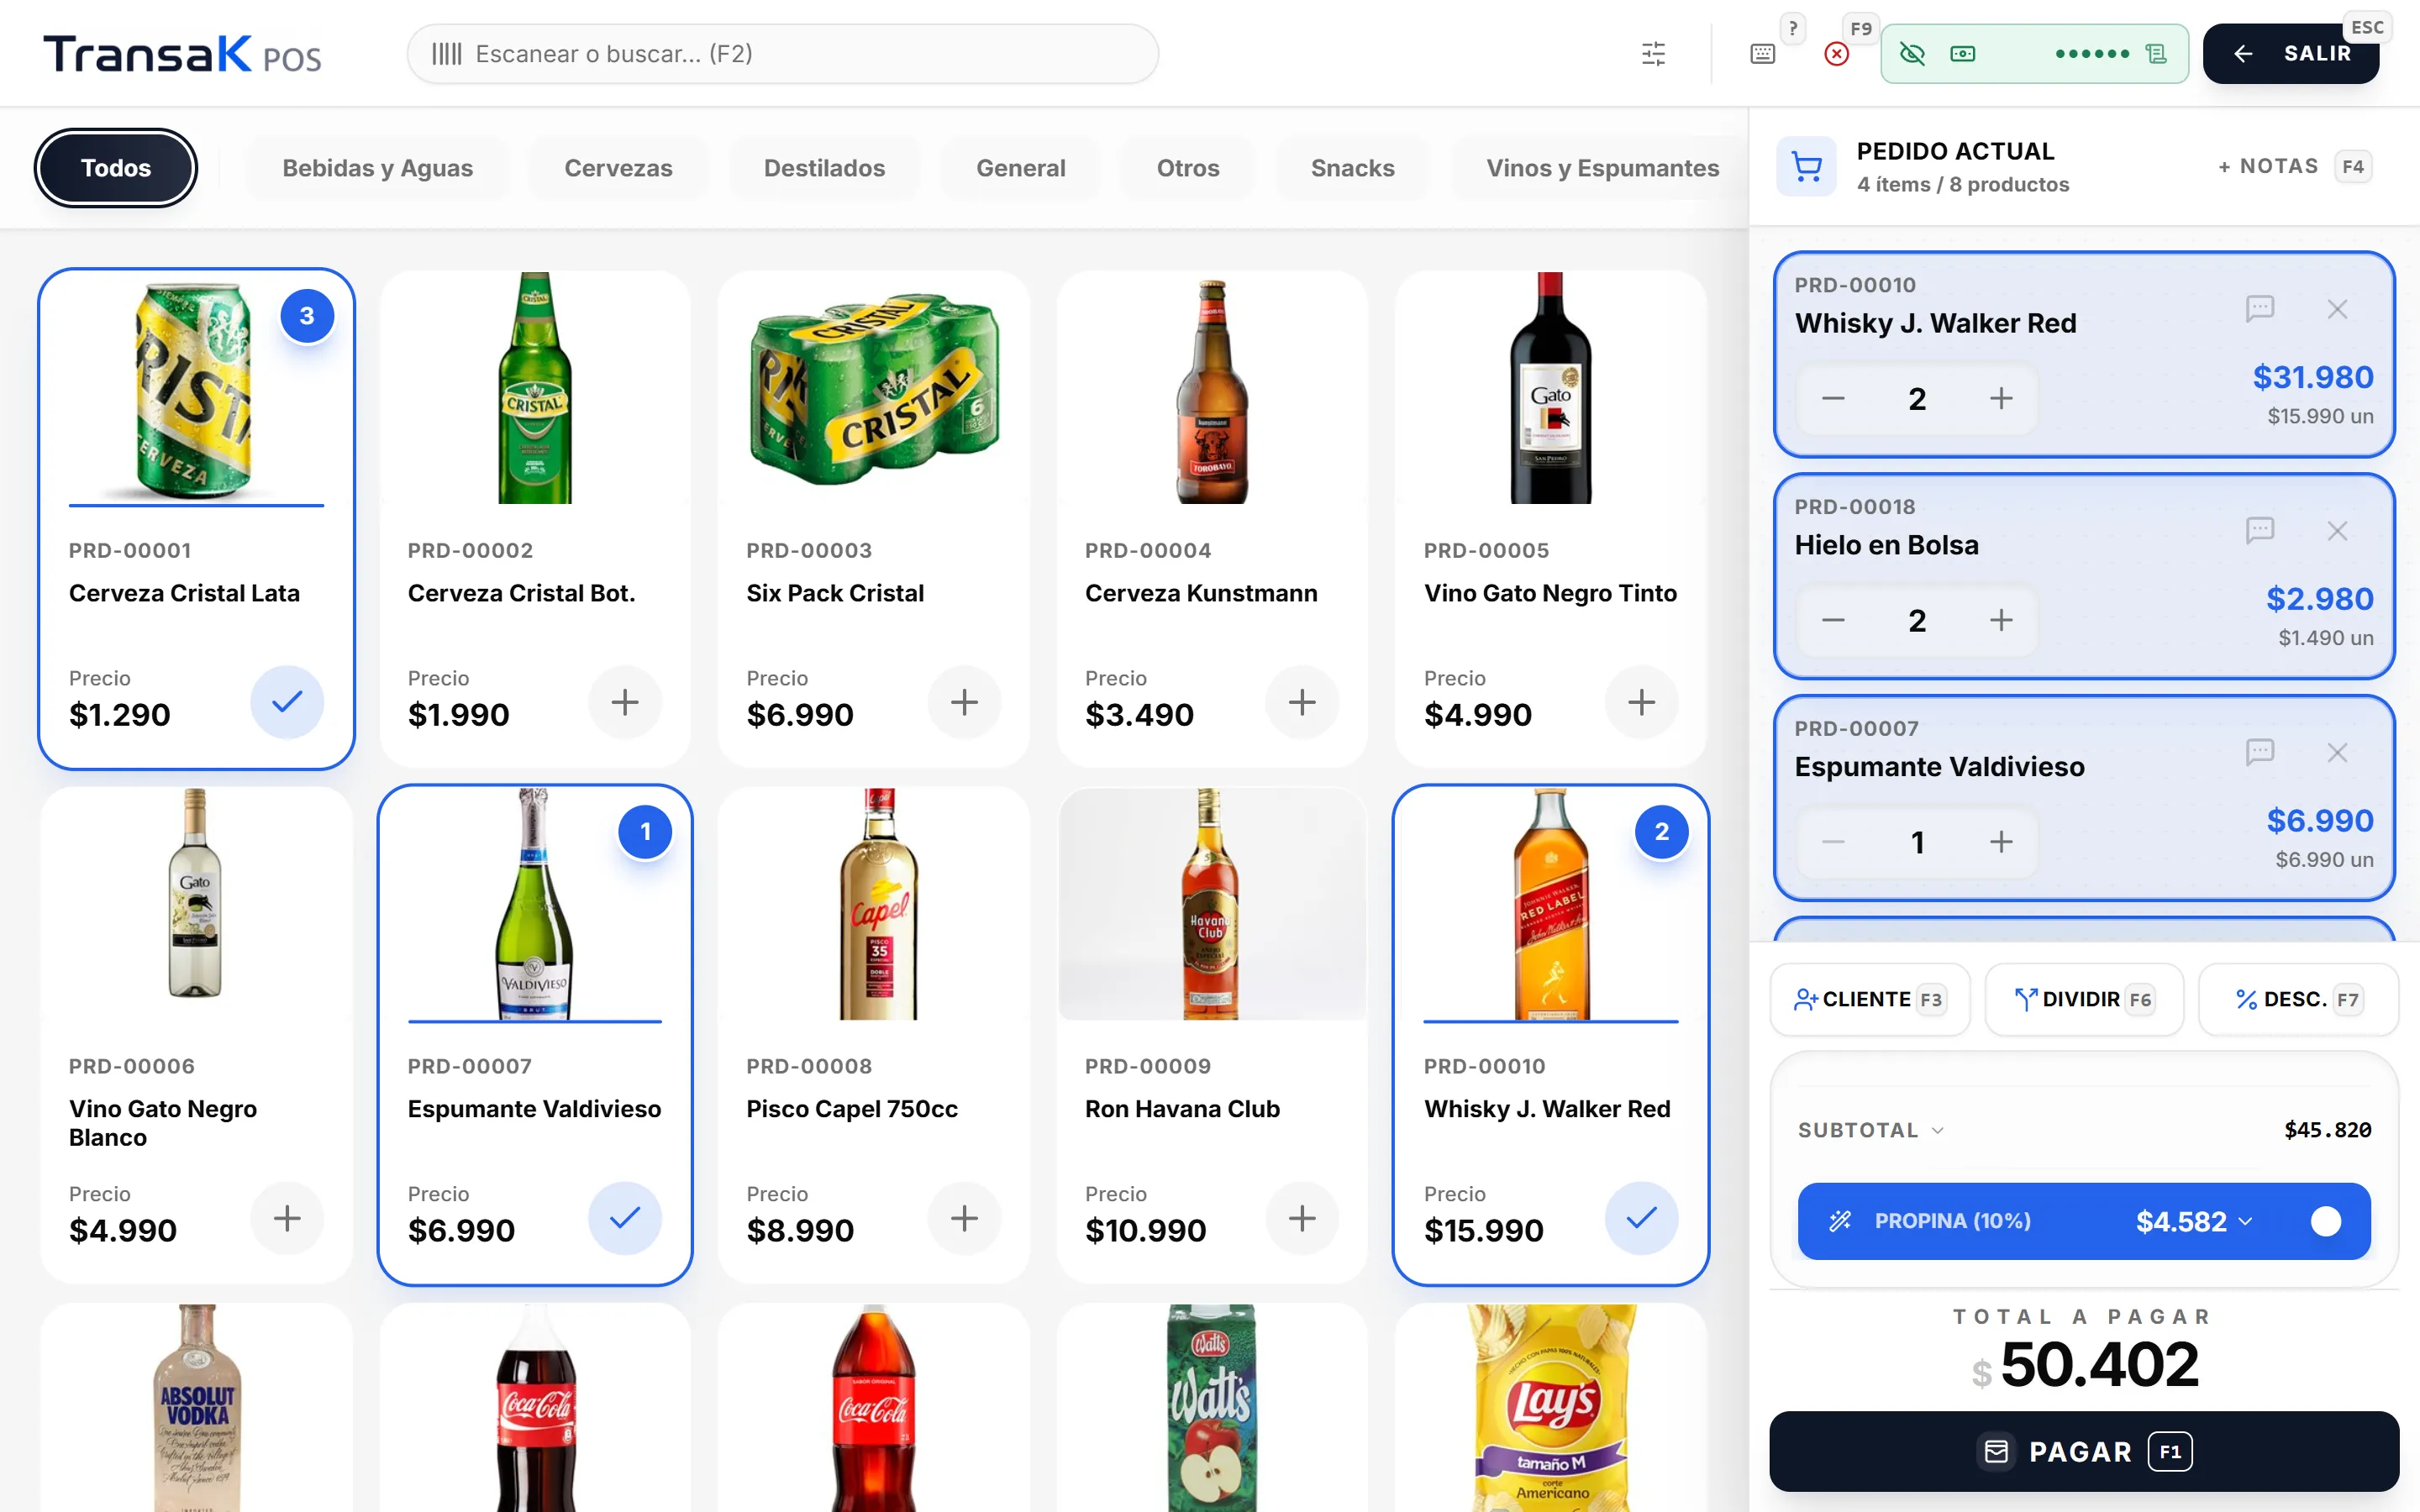This screenshot has width=2420, height=1512.
Task: Split the bill with DIVIDIR
Action: point(2083,999)
